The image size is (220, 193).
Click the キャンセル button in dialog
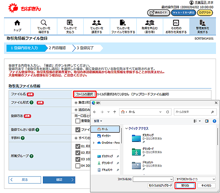[x=206, y=185]
